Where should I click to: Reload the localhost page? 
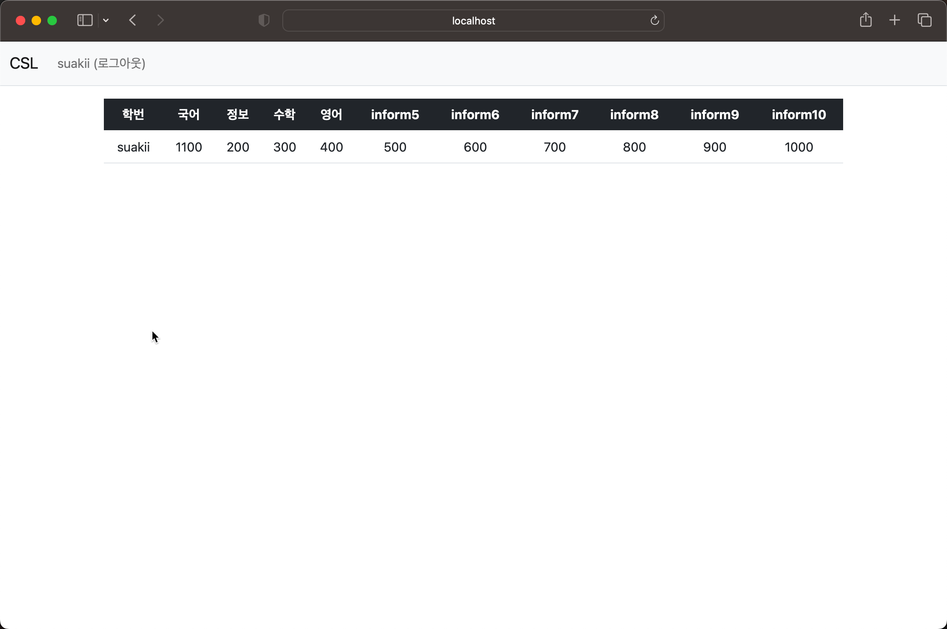pyautogui.click(x=654, y=21)
